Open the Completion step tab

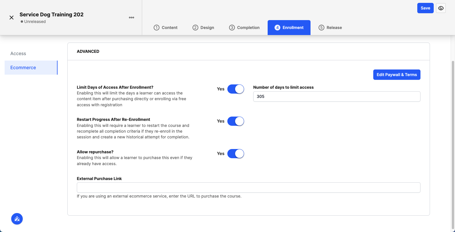coord(244,28)
